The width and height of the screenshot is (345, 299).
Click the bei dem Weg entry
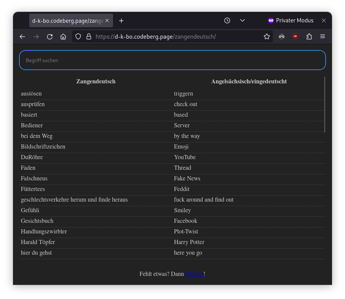(x=37, y=136)
